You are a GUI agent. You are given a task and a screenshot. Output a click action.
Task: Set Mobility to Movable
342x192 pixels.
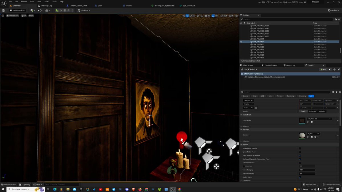coord(322,111)
